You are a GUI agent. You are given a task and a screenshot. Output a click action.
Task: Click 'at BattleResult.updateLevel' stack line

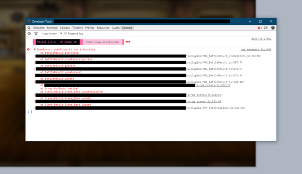tap(61, 72)
